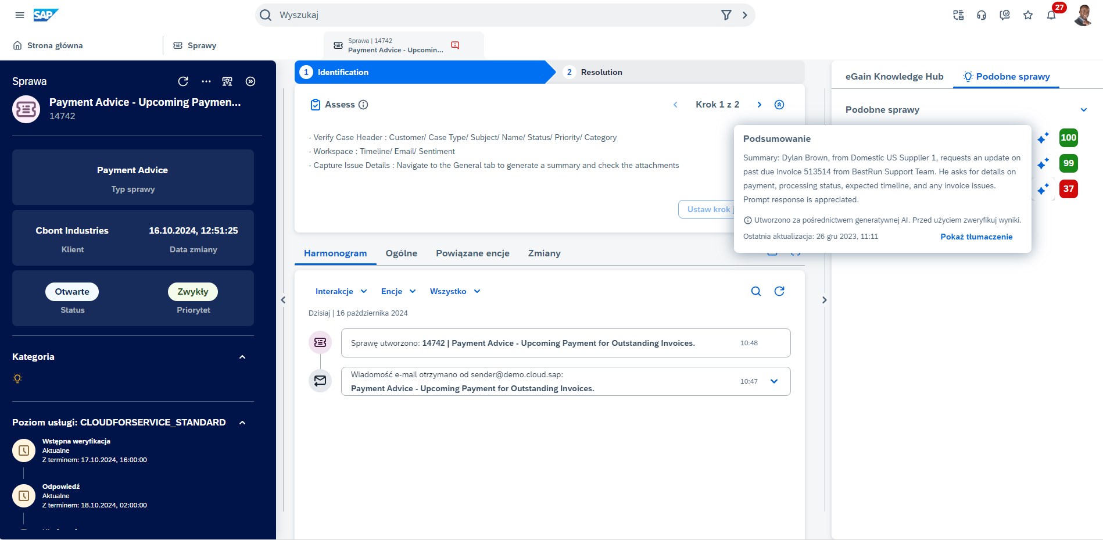Switch to the Resolution step tab
1103x540 pixels.
pyautogui.click(x=601, y=72)
